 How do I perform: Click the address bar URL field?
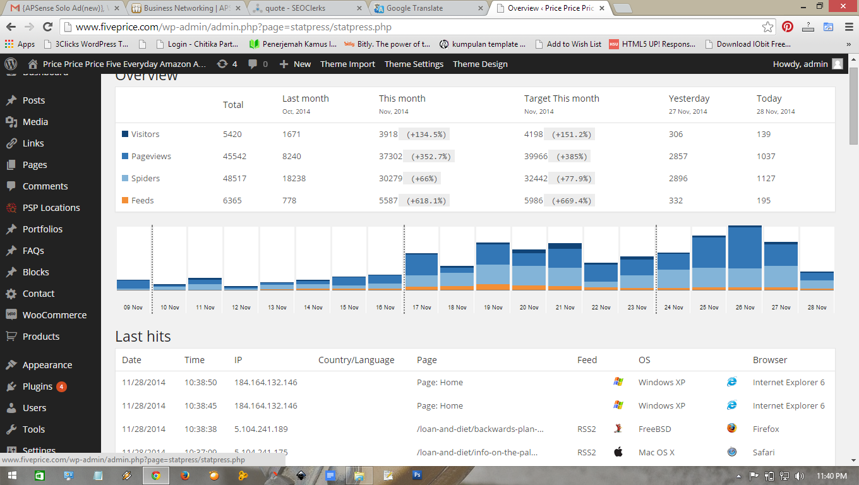[411, 27]
